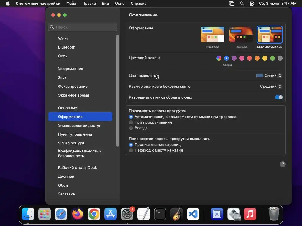Open TextEdit from the Dock
The width and height of the screenshot is (302, 226).
144,214
